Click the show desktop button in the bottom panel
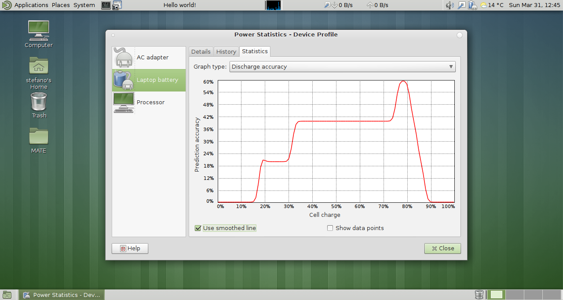 [7, 295]
